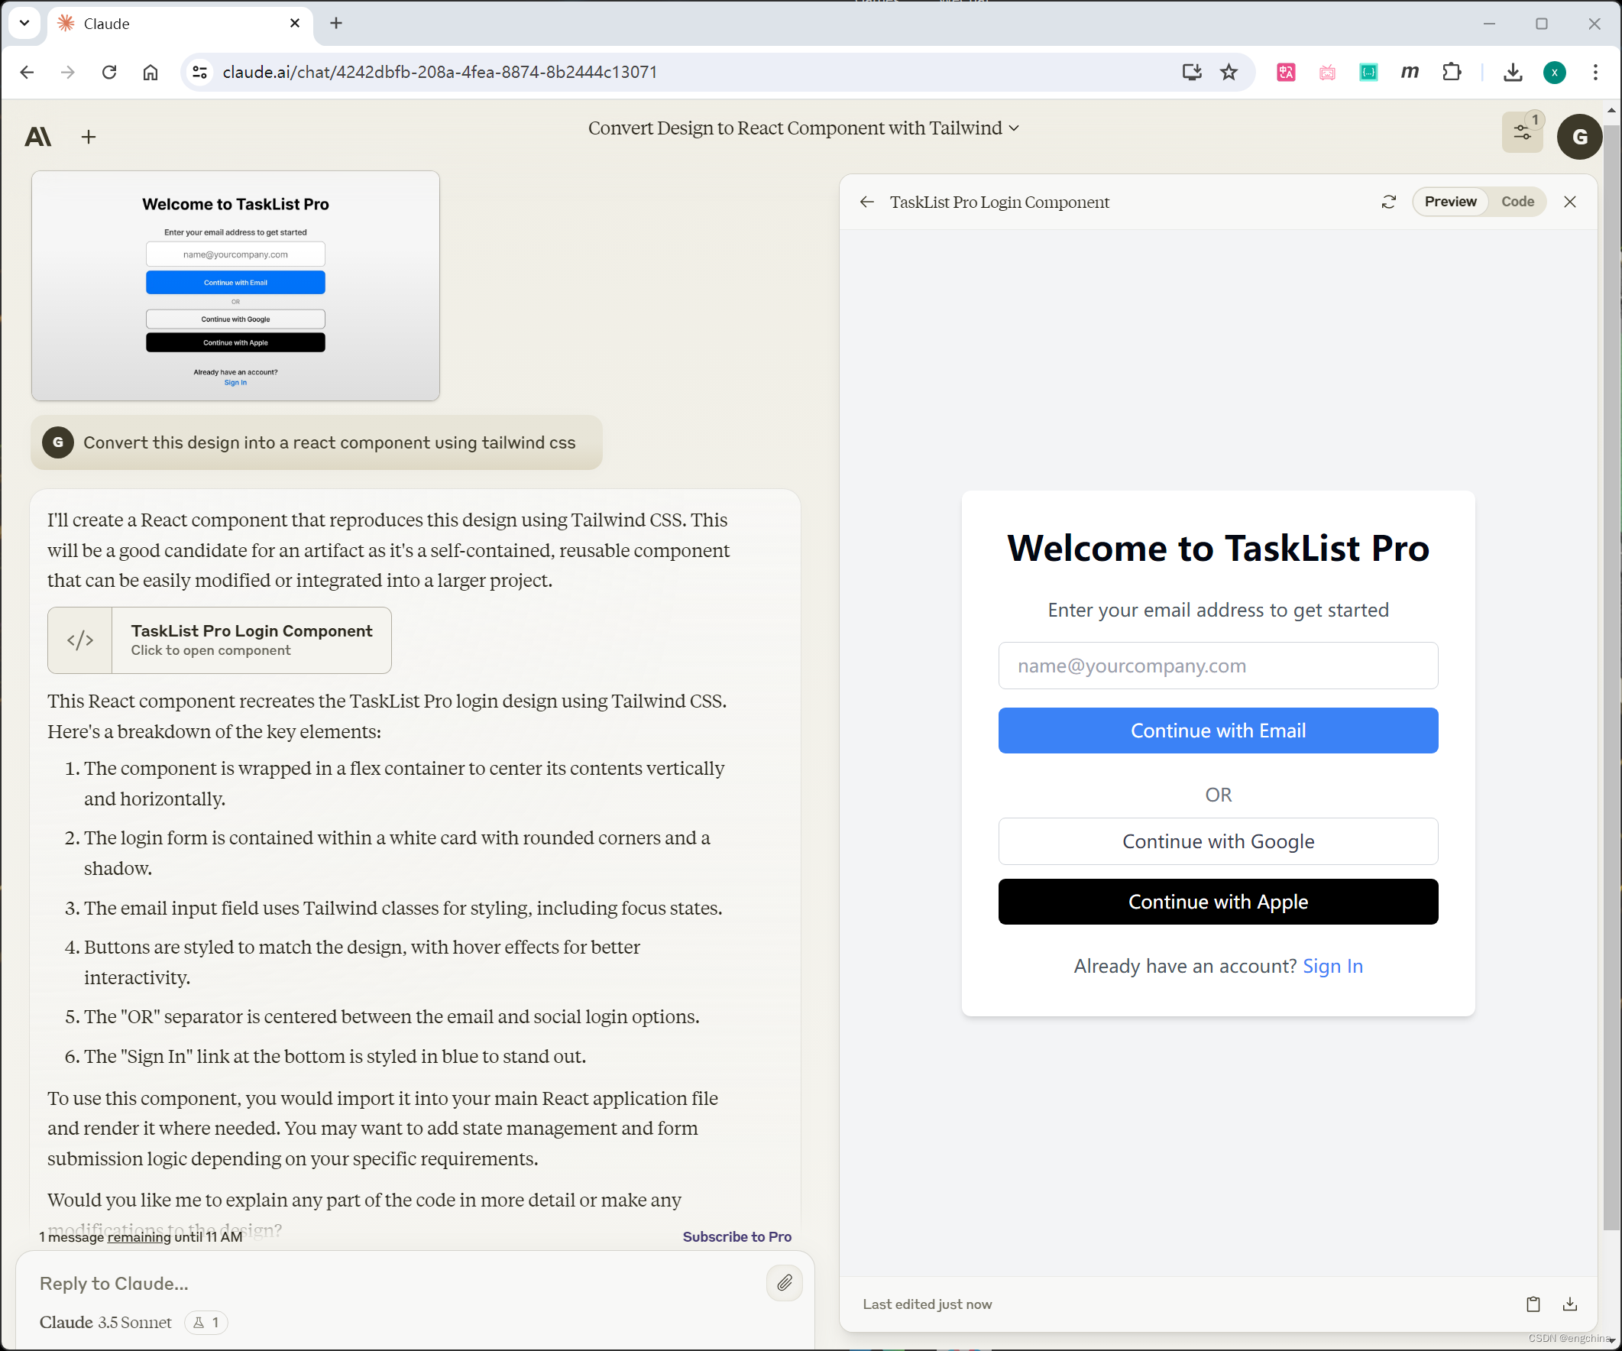This screenshot has width=1622, height=1351.
Task: Open the browser home page
Action: (151, 72)
